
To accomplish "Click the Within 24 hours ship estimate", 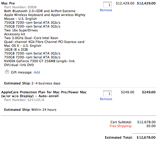I will pyautogui.click(x=44, y=110).
